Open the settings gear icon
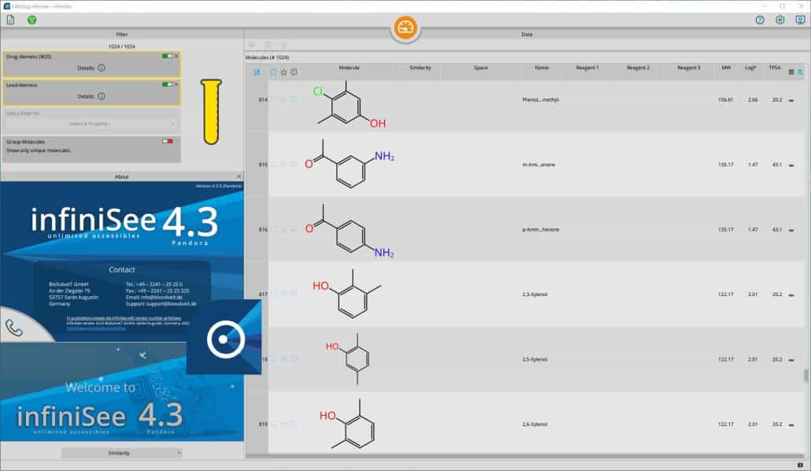The width and height of the screenshot is (811, 471). (780, 20)
